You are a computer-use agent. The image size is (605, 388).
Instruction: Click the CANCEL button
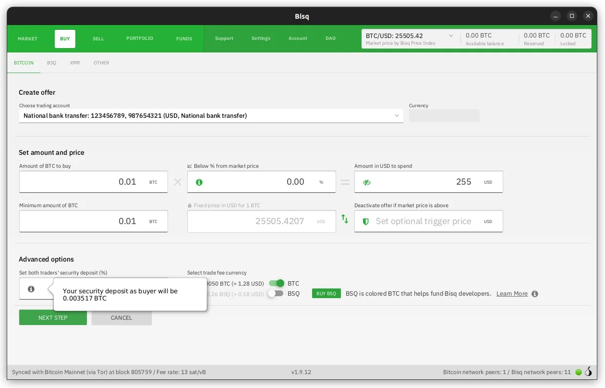point(121,317)
